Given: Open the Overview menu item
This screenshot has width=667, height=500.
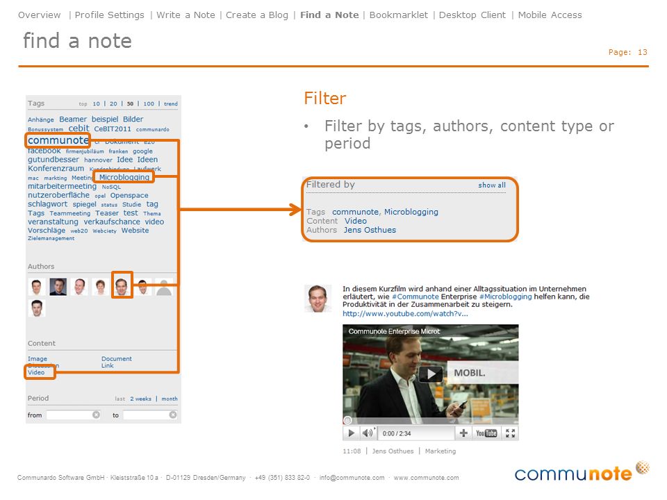Looking at the screenshot, I should [x=39, y=15].
